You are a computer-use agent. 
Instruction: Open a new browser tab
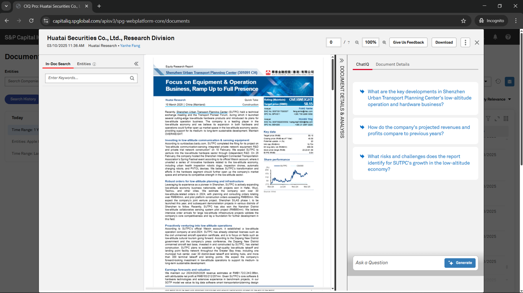(99, 6)
